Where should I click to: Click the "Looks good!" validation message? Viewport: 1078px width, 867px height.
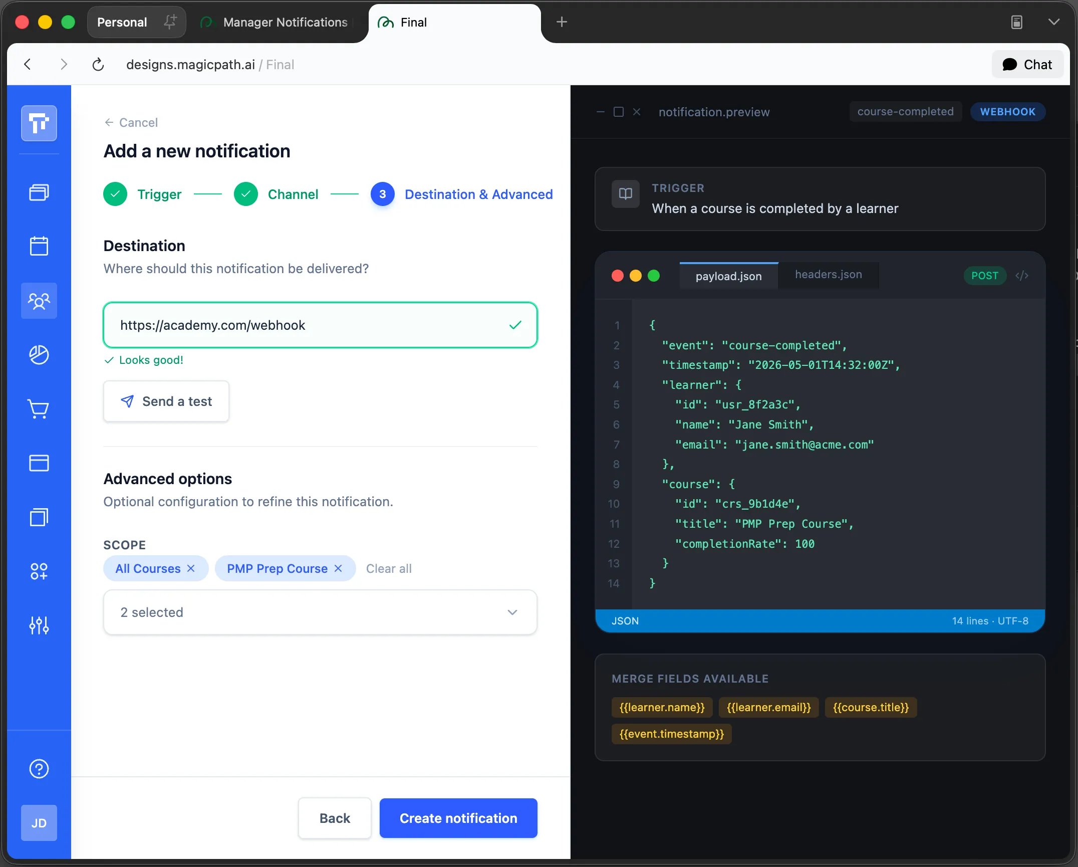pyautogui.click(x=144, y=360)
